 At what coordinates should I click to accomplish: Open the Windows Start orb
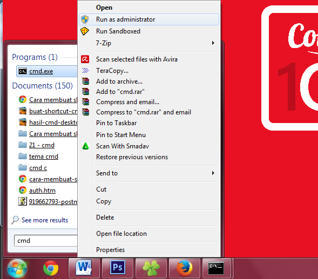[x=17, y=268]
